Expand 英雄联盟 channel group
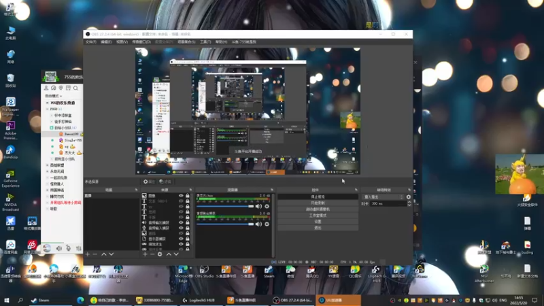The image size is (544, 306). coord(48,165)
